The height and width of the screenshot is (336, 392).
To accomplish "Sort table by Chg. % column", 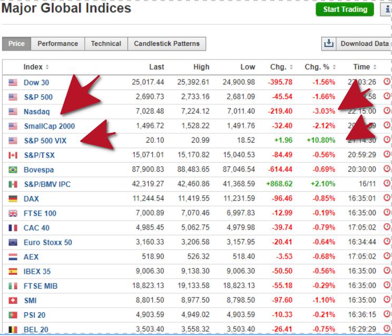I will pos(320,67).
